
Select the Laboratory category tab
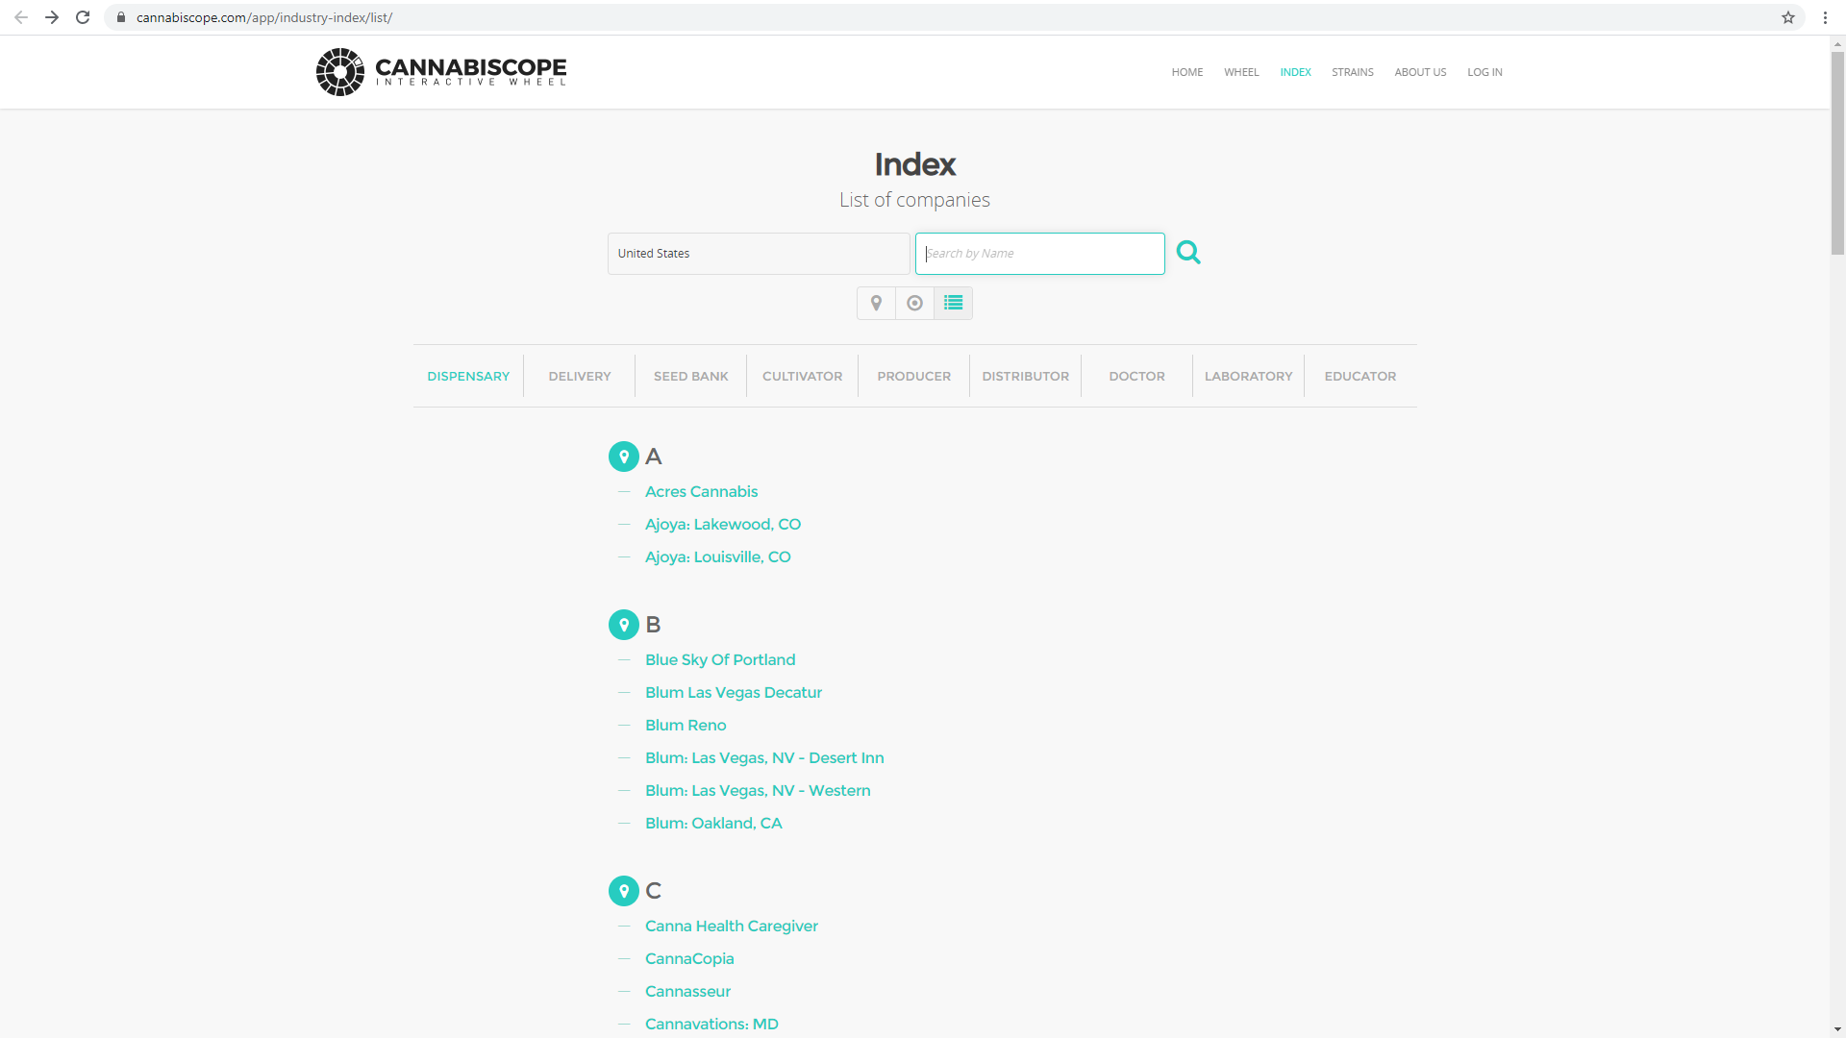coord(1248,376)
